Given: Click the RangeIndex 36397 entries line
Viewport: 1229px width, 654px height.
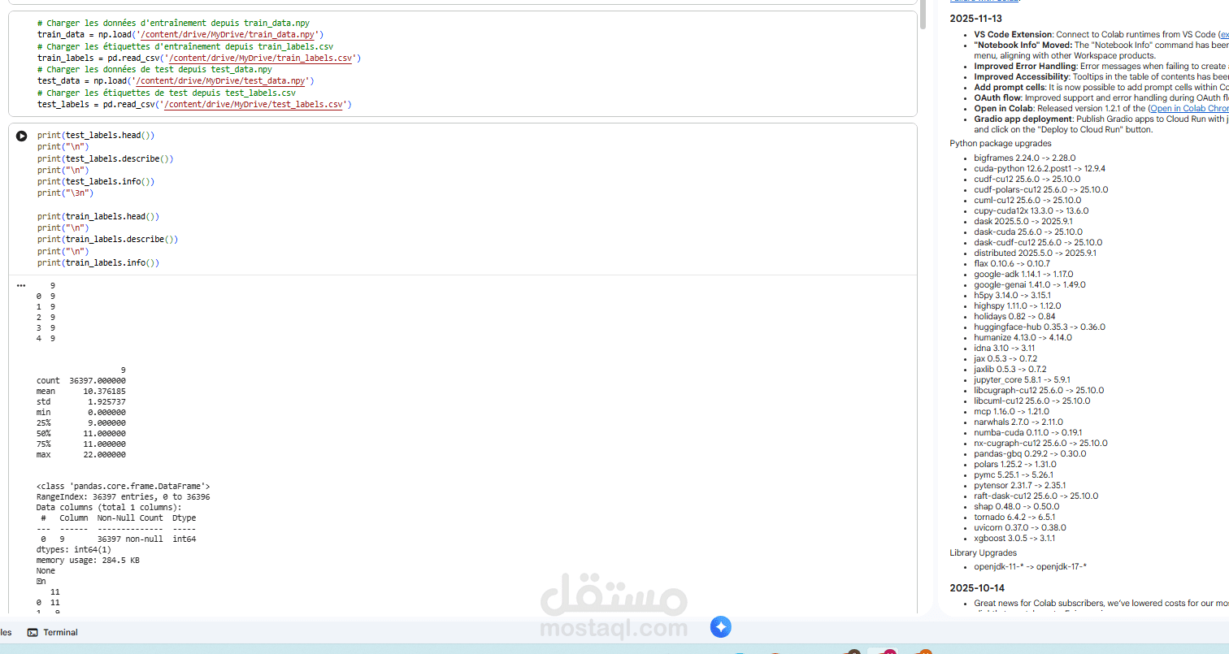Looking at the screenshot, I should 123,496.
